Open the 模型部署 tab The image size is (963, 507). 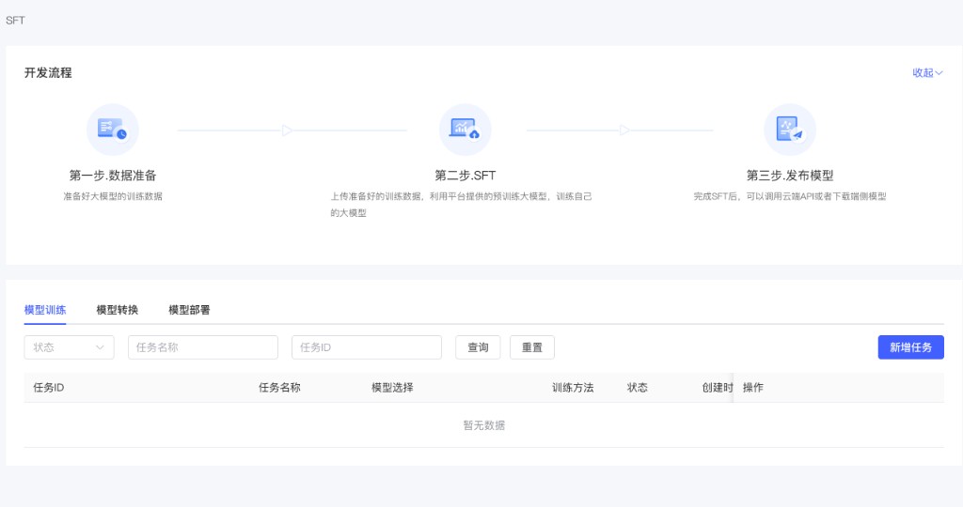(x=189, y=310)
